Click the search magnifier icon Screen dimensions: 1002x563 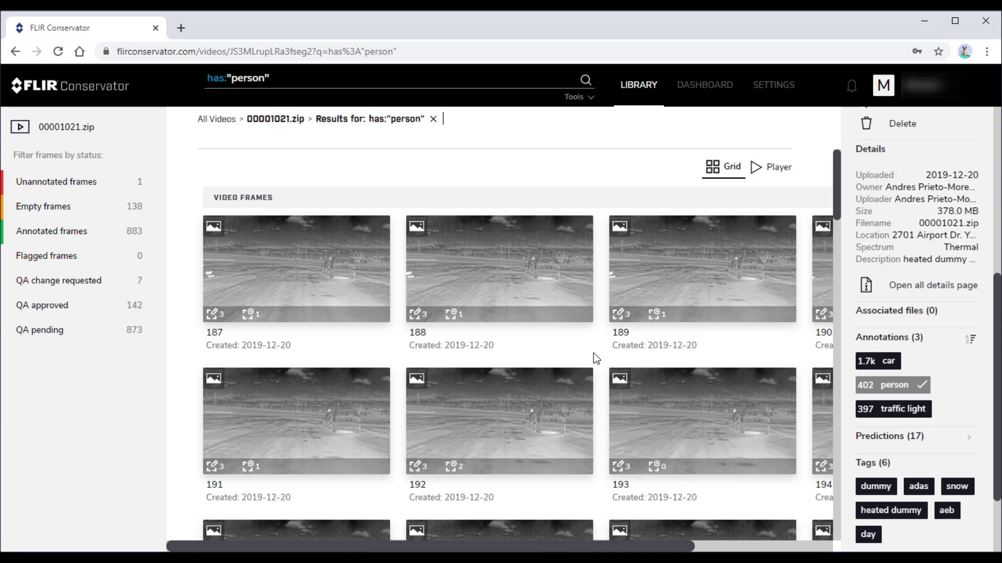pyautogui.click(x=587, y=81)
